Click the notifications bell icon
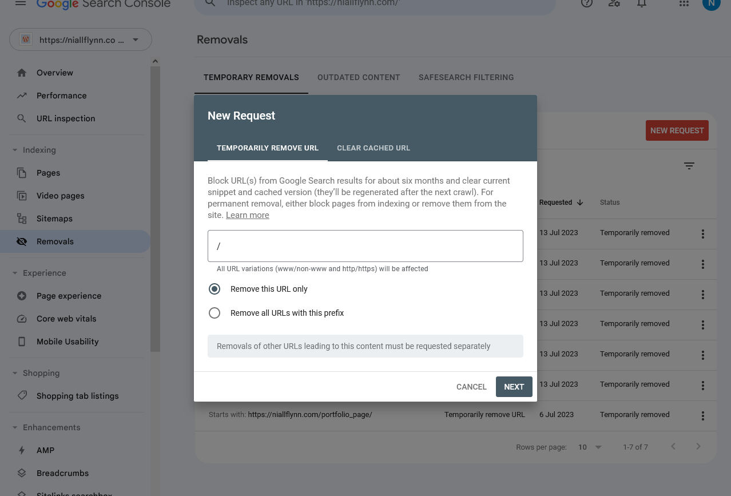Screen dimensions: 731x496 pos(642,3)
